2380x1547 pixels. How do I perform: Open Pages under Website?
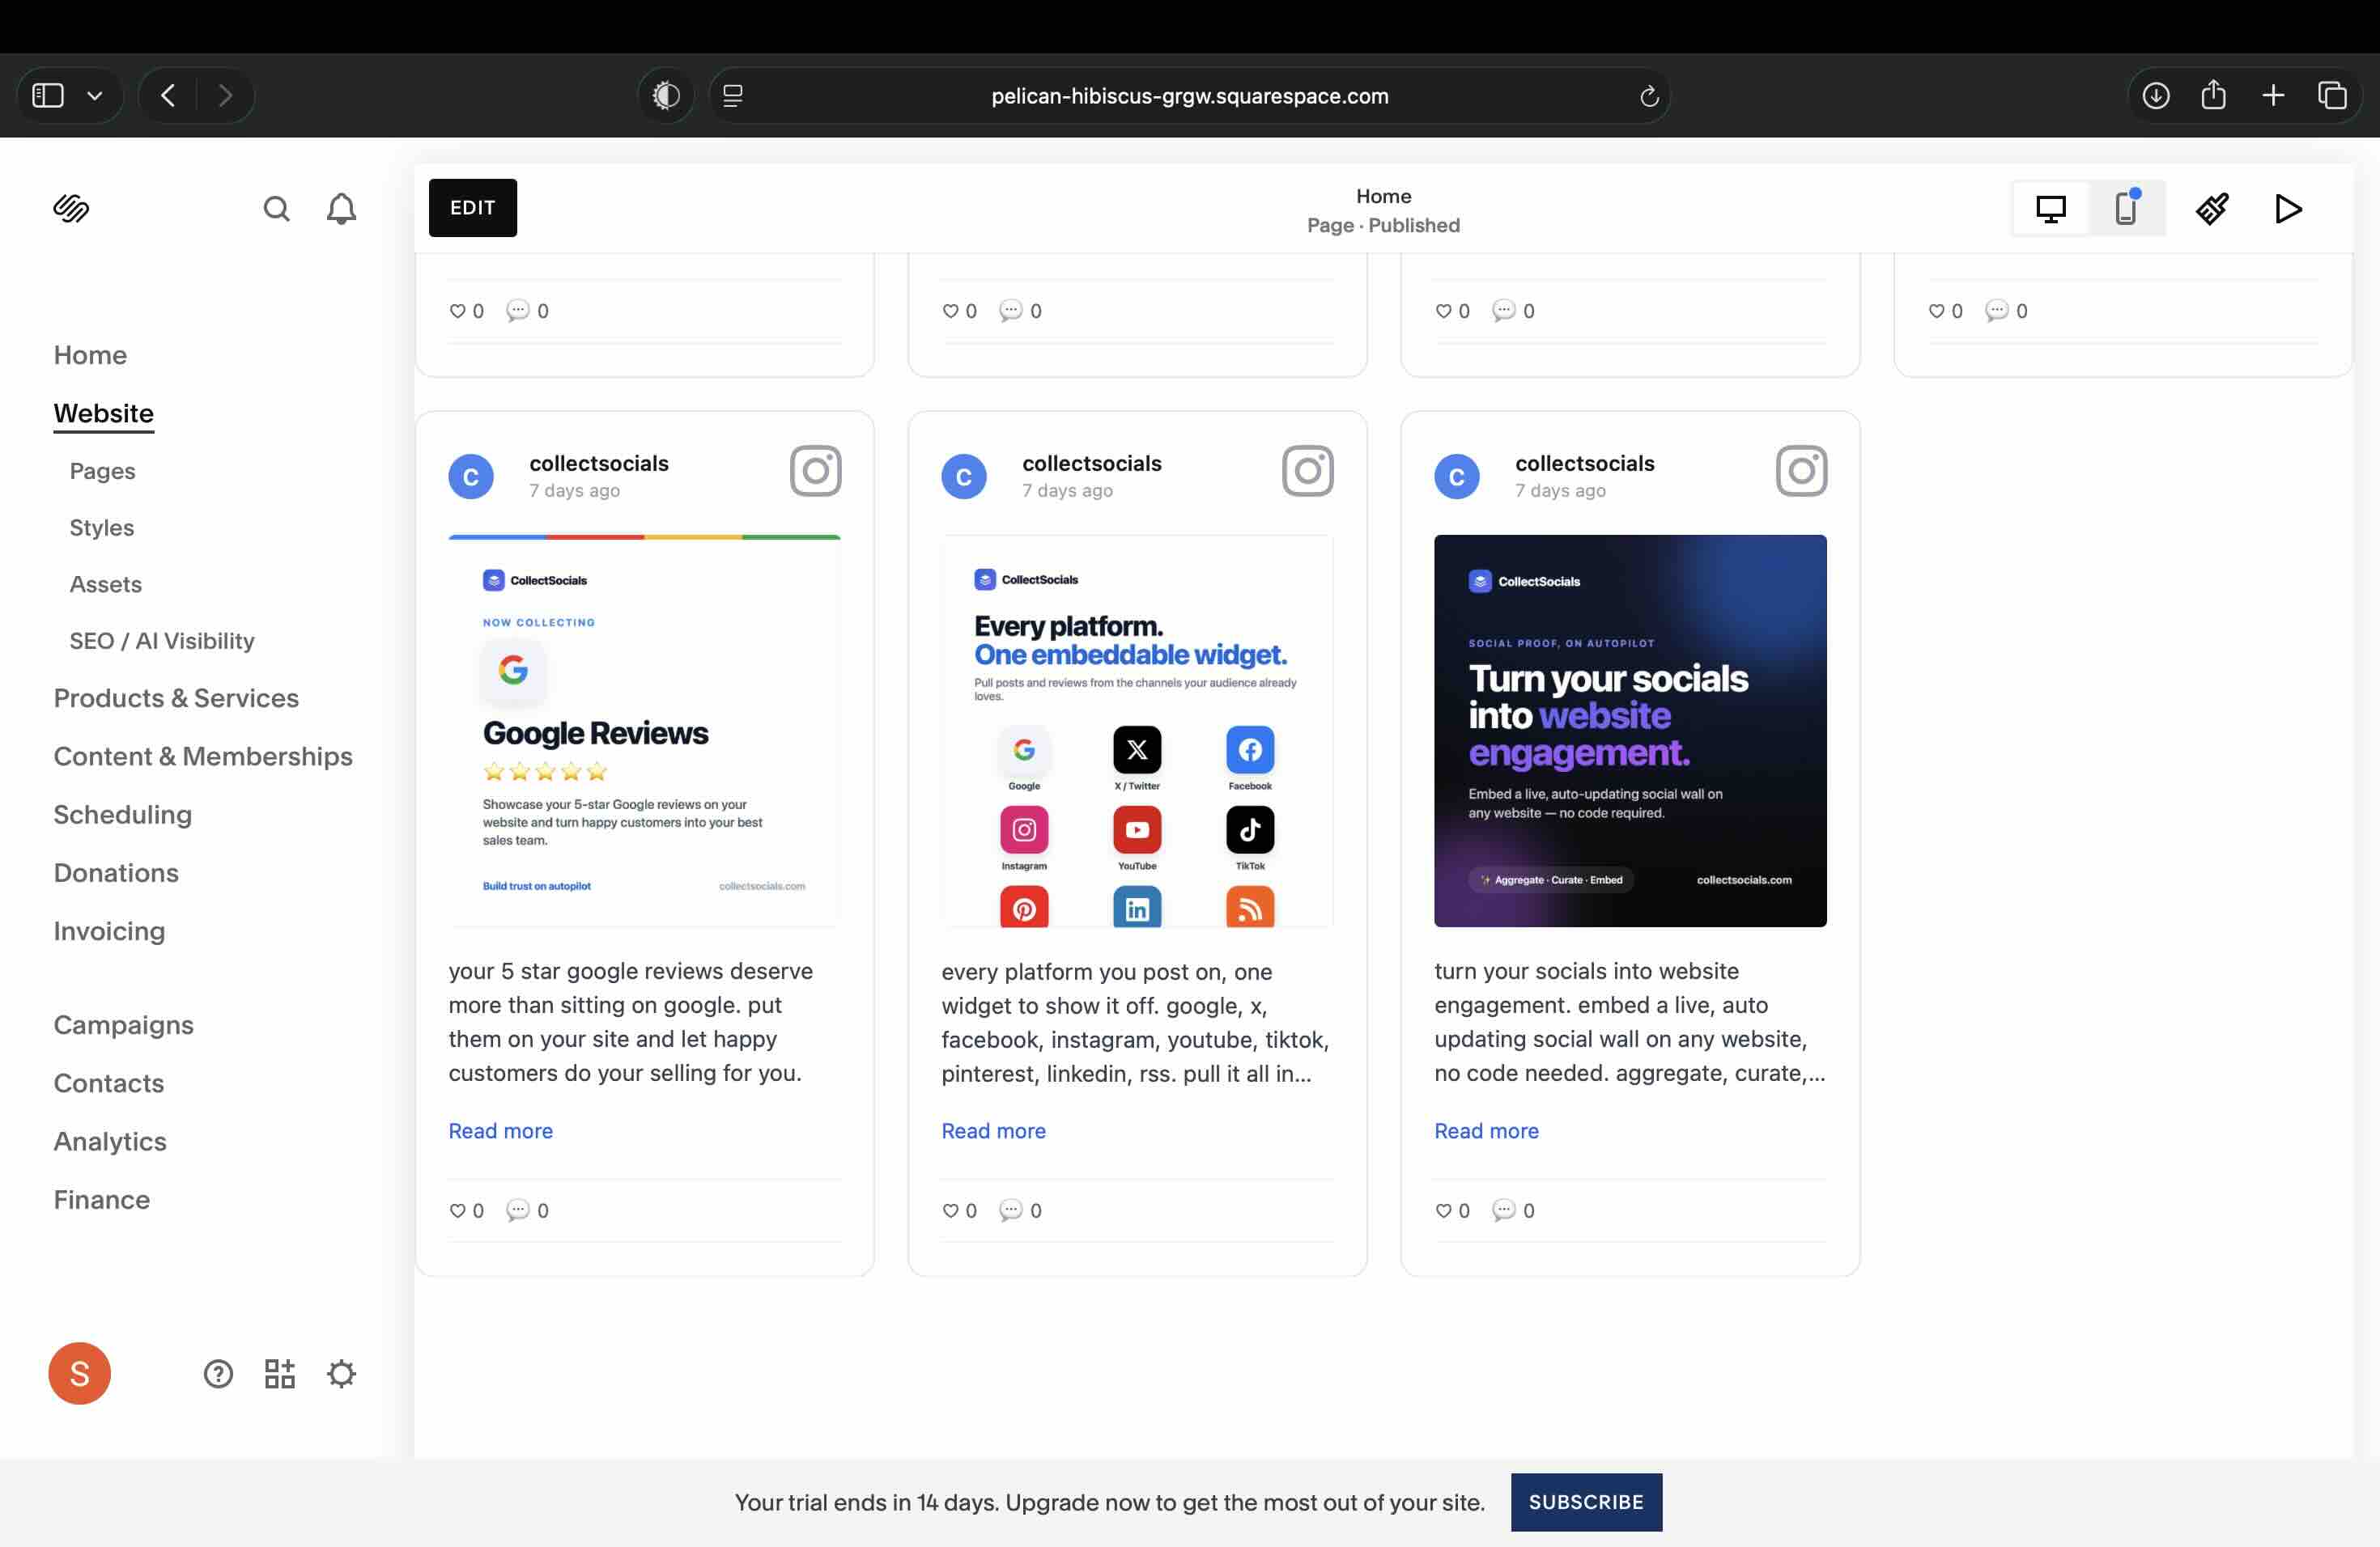point(102,471)
